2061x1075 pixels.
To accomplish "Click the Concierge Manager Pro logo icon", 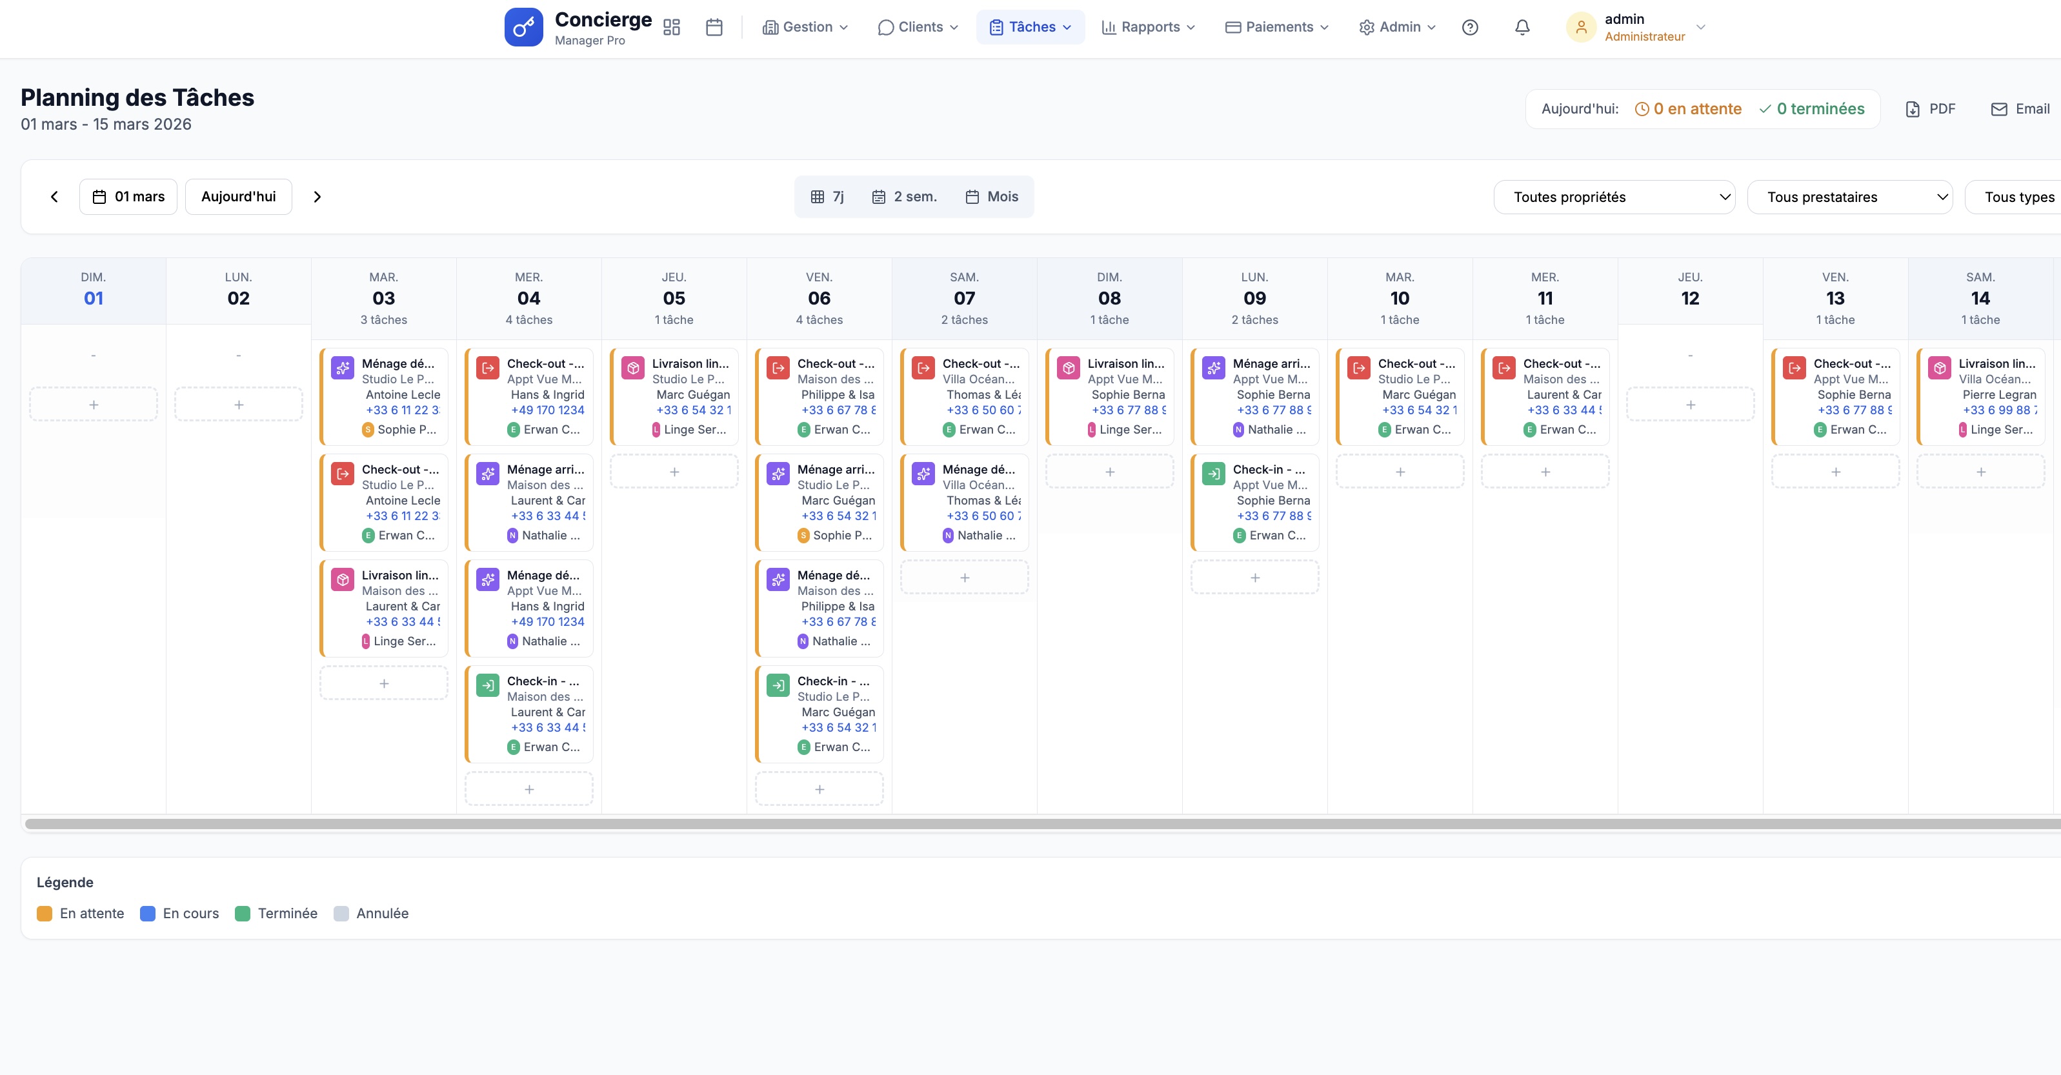I will (x=524, y=26).
